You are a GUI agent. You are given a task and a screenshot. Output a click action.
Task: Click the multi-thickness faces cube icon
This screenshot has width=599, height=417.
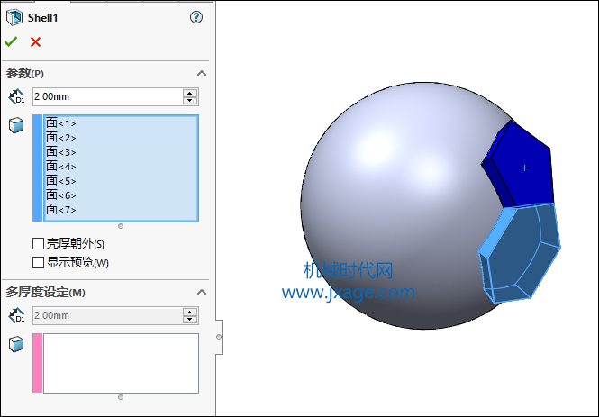point(16,344)
